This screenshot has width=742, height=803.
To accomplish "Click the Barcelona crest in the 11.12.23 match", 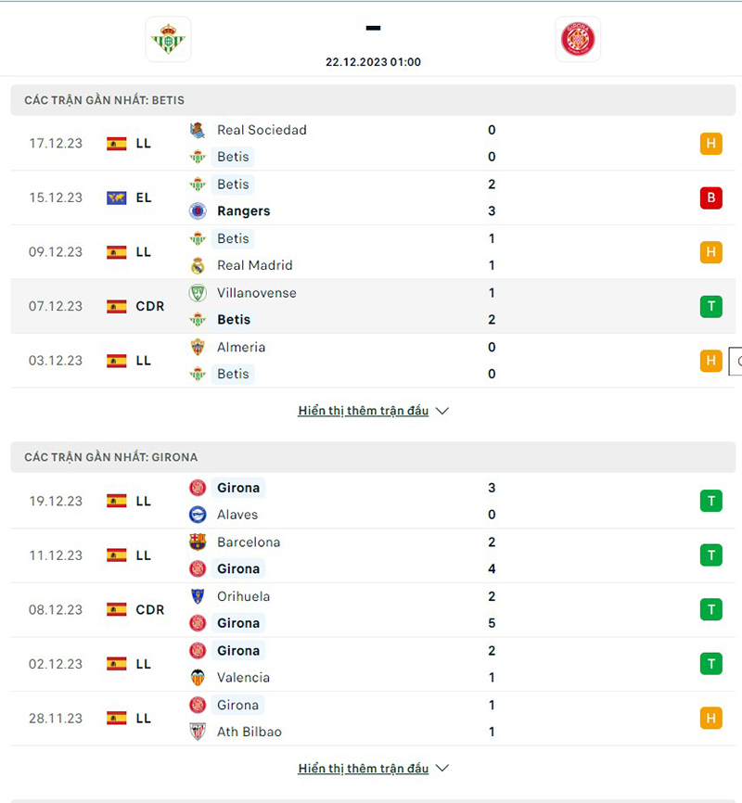I will [198, 542].
